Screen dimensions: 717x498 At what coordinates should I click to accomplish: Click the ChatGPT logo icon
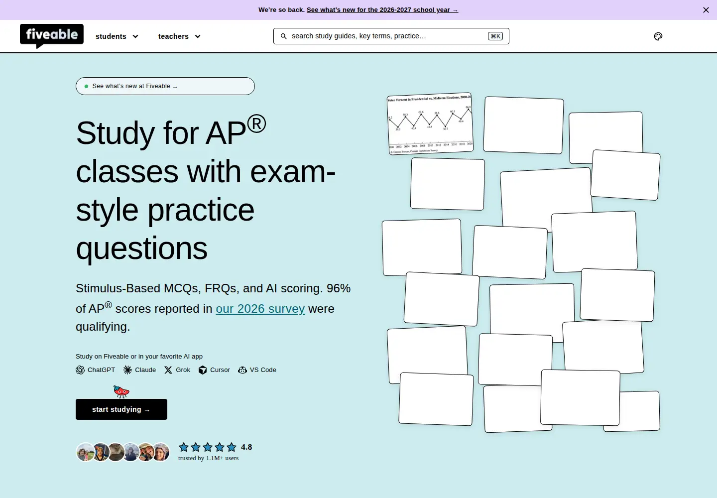(x=80, y=370)
